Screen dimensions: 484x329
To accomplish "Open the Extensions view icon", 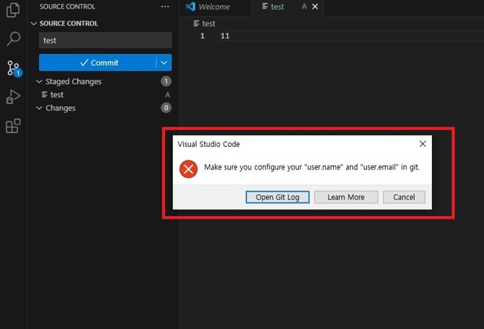I will pyautogui.click(x=13, y=126).
